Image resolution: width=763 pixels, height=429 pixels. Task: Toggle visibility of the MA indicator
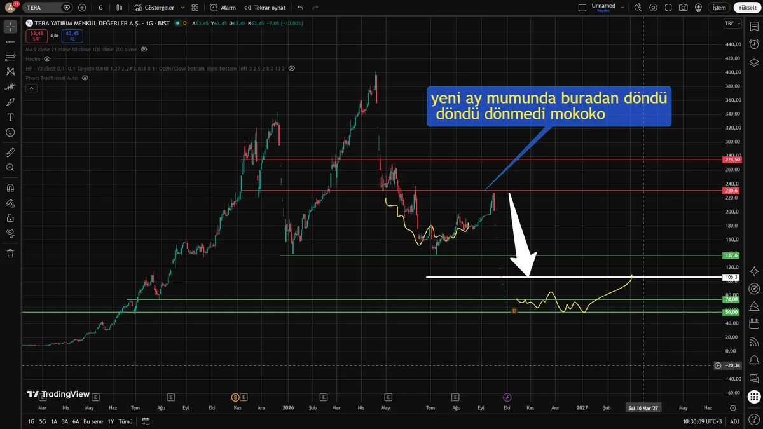pos(144,49)
